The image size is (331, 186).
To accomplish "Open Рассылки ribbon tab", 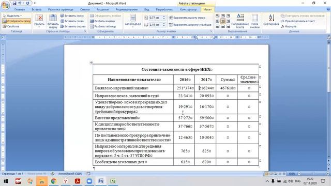I will point(102,9).
